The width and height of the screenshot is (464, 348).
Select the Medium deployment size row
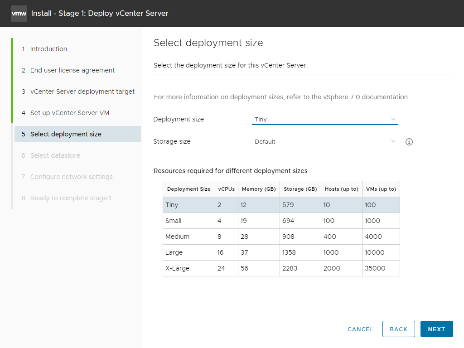(281, 237)
